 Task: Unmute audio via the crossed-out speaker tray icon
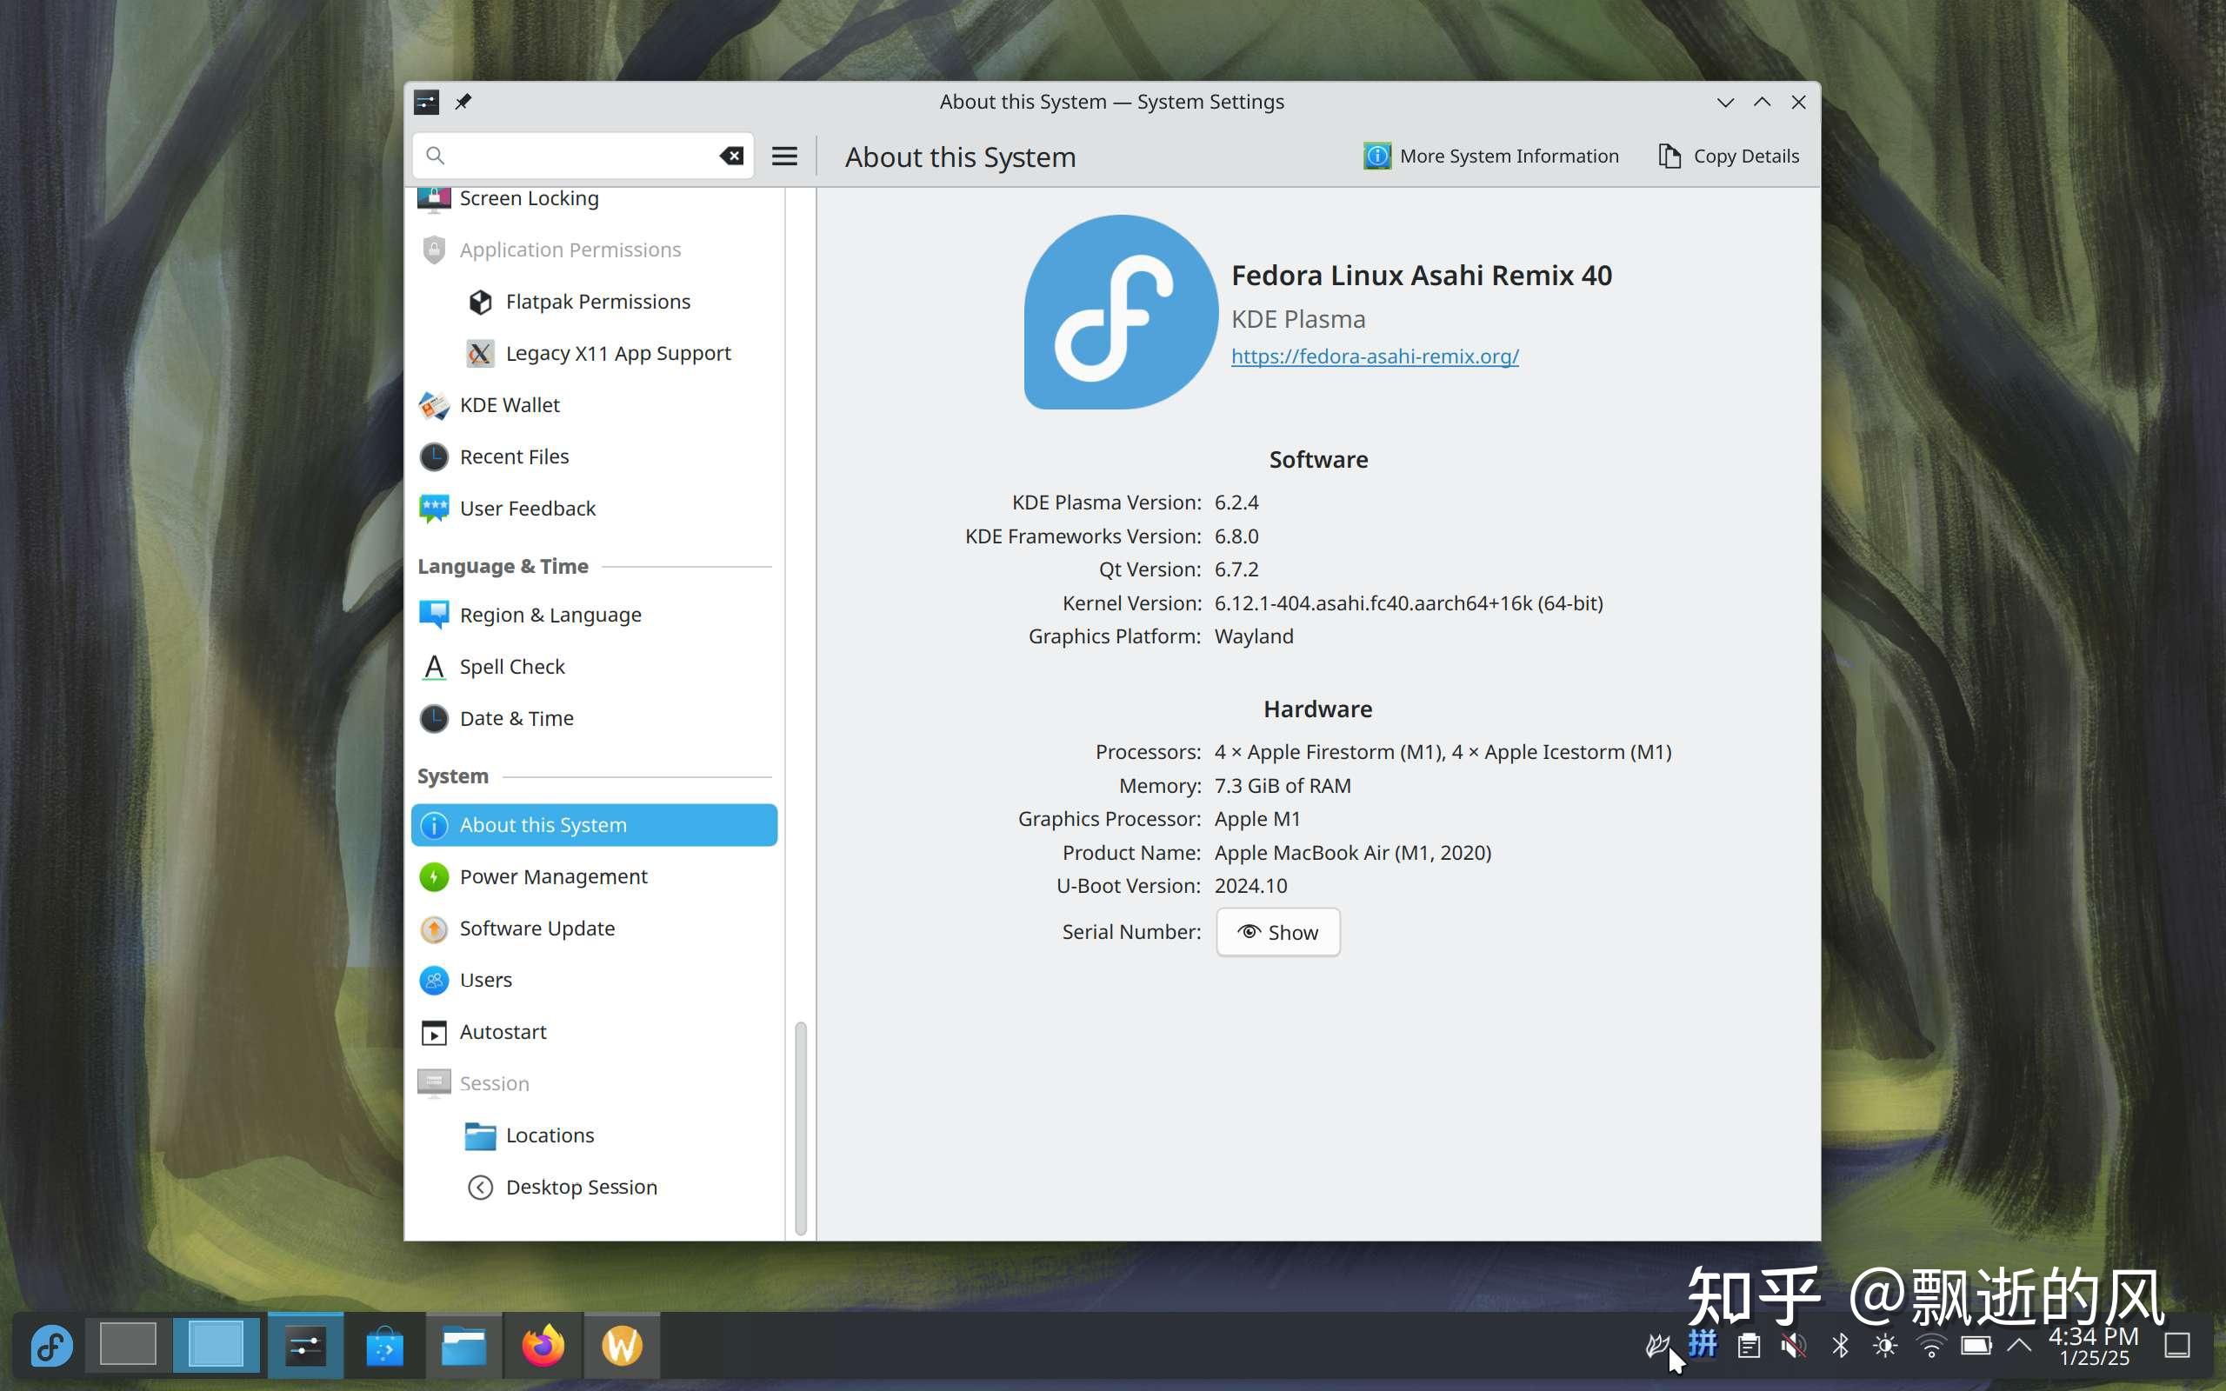(x=1793, y=1345)
